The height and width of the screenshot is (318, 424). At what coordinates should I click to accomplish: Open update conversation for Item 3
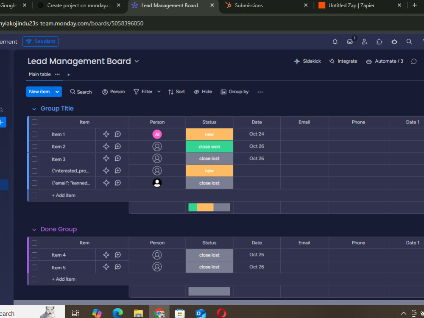pos(117,159)
